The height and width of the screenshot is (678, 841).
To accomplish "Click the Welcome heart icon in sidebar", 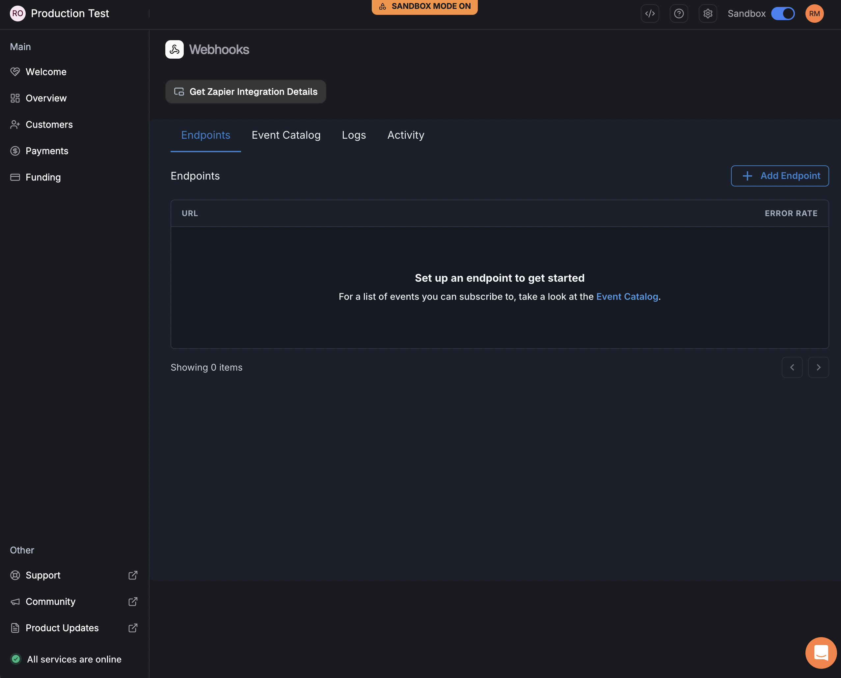I will click(15, 72).
